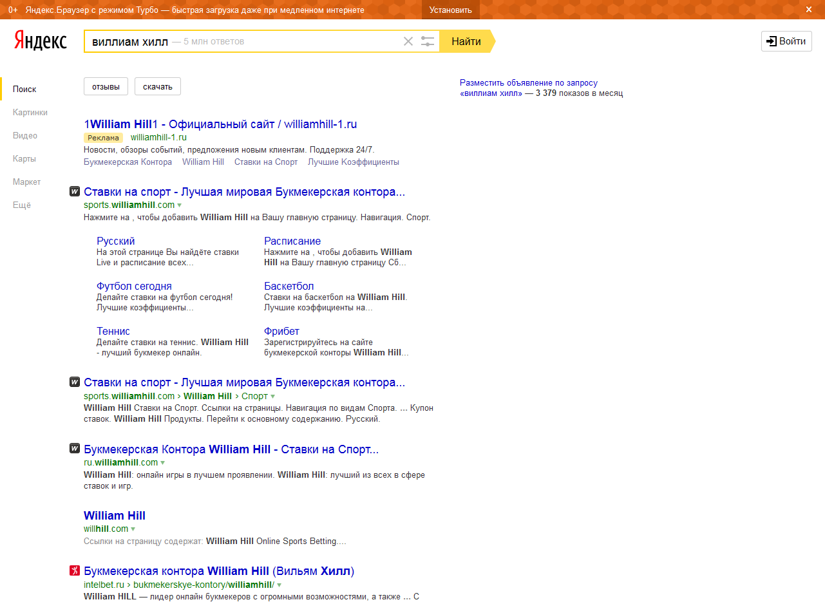Click the "0+" age rating label
Image resolution: width=825 pixels, height=602 pixels.
(x=13, y=10)
